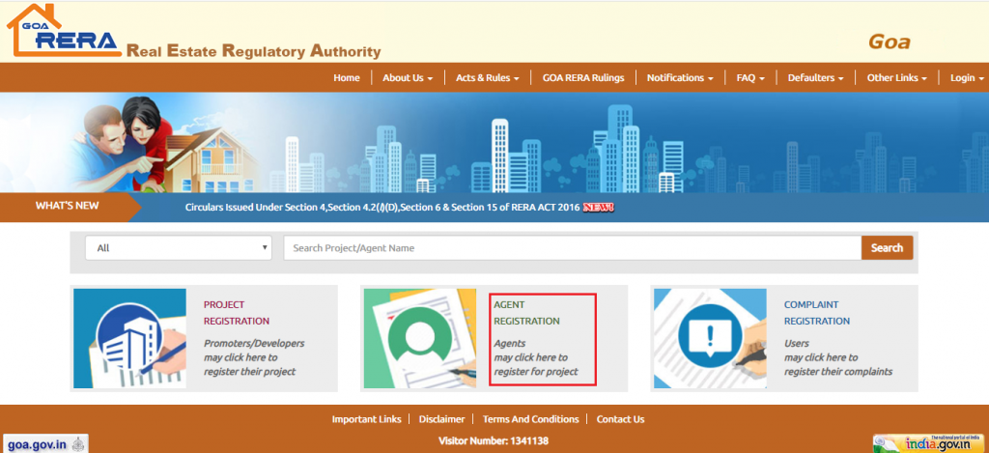Expand the Defaulters menu
The width and height of the screenshot is (989, 453).
(815, 77)
